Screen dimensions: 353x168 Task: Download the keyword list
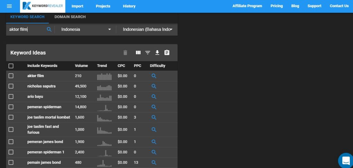(157, 53)
